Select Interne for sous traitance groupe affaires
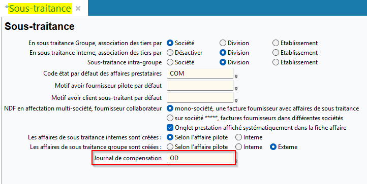 (x=238, y=147)
